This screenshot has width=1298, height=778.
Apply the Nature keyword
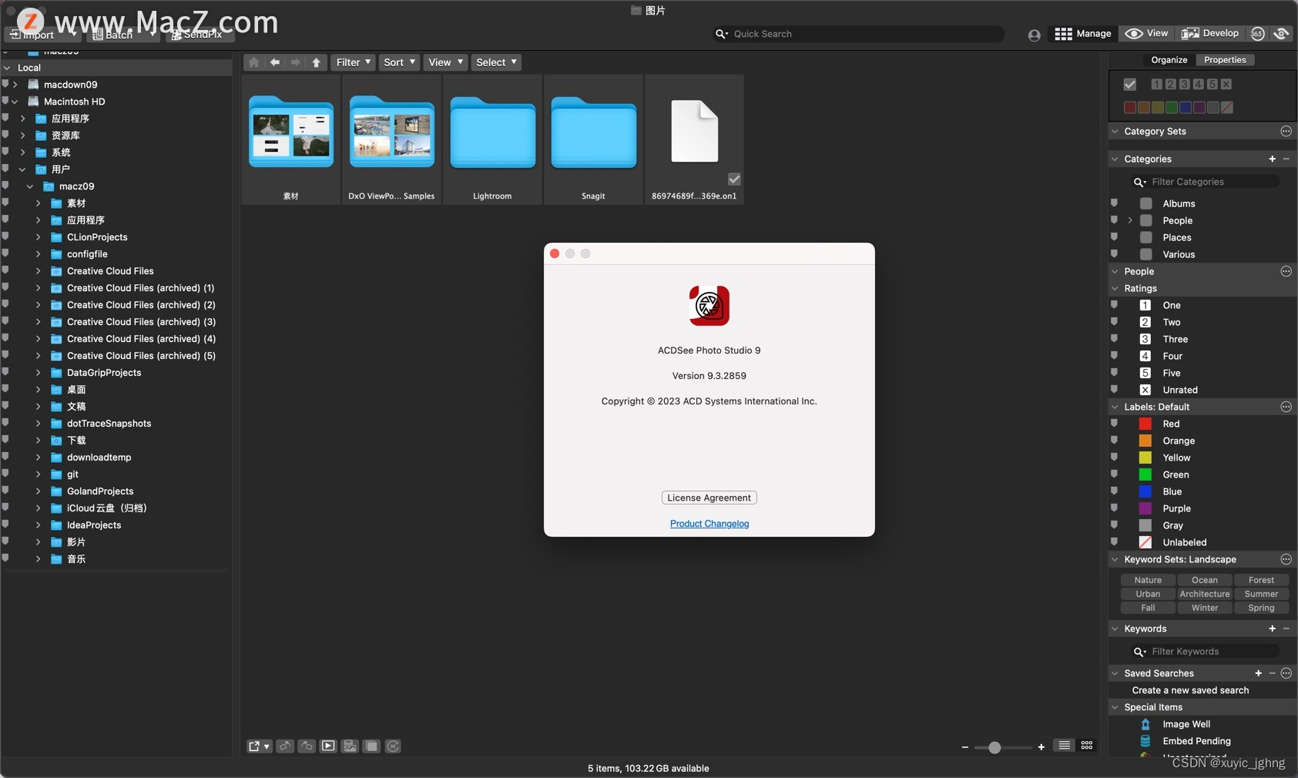click(x=1148, y=580)
